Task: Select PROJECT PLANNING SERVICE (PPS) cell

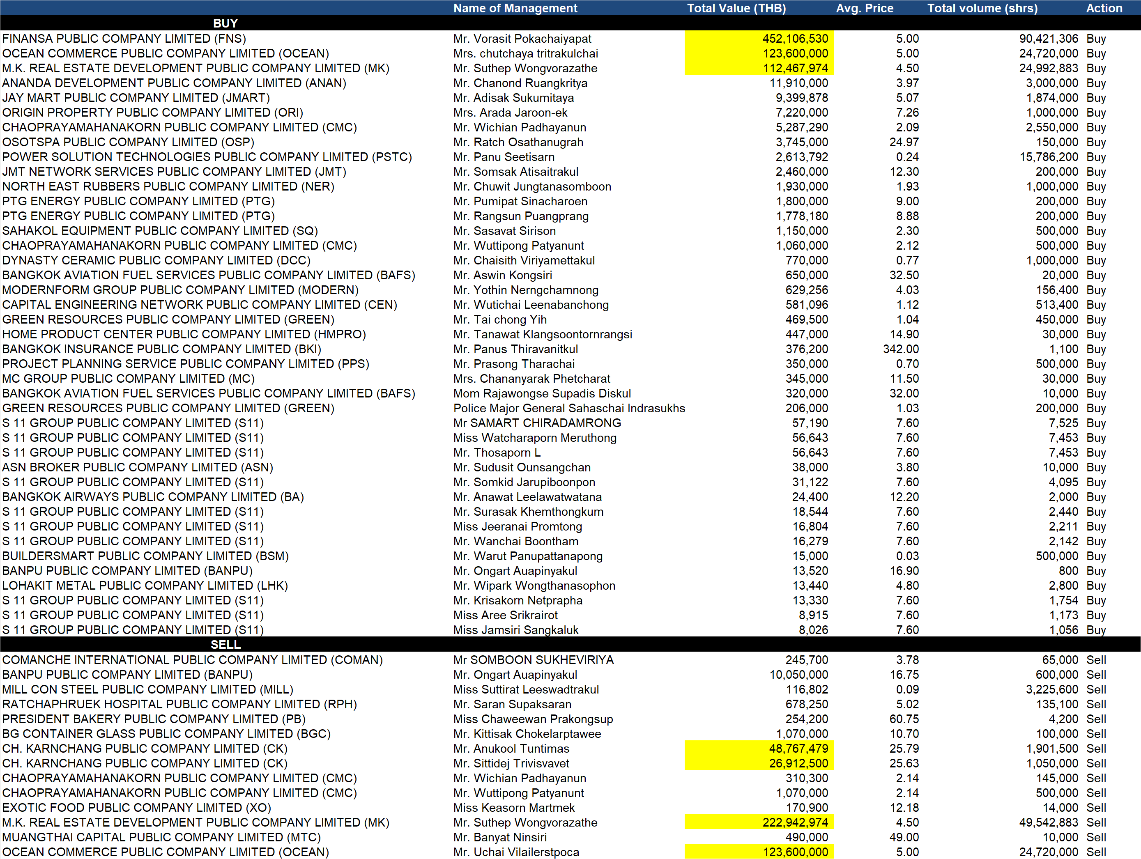Action: [186, 364]
